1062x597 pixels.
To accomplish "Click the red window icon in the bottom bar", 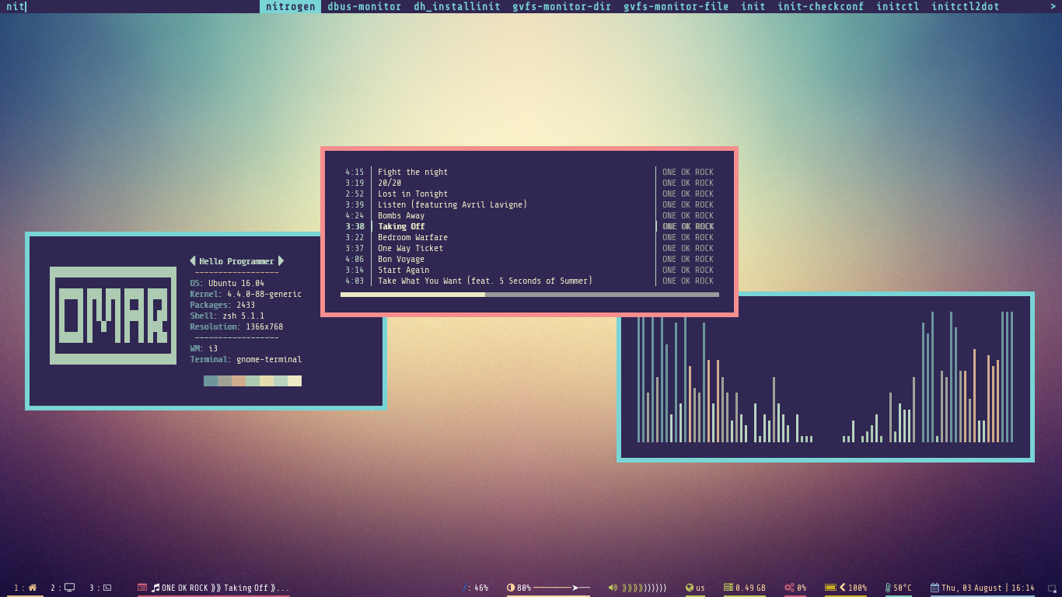I will (x=142, y=588).
